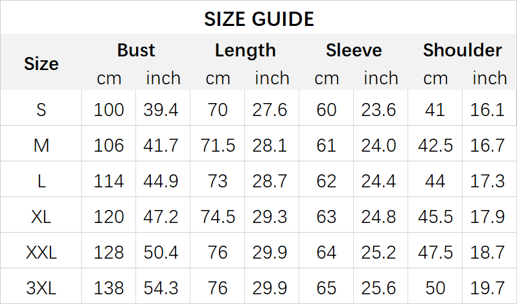The height and width of the screenshot is (304, 517).
Task: Click bust value 100 cm
Action: click(109, 110)
